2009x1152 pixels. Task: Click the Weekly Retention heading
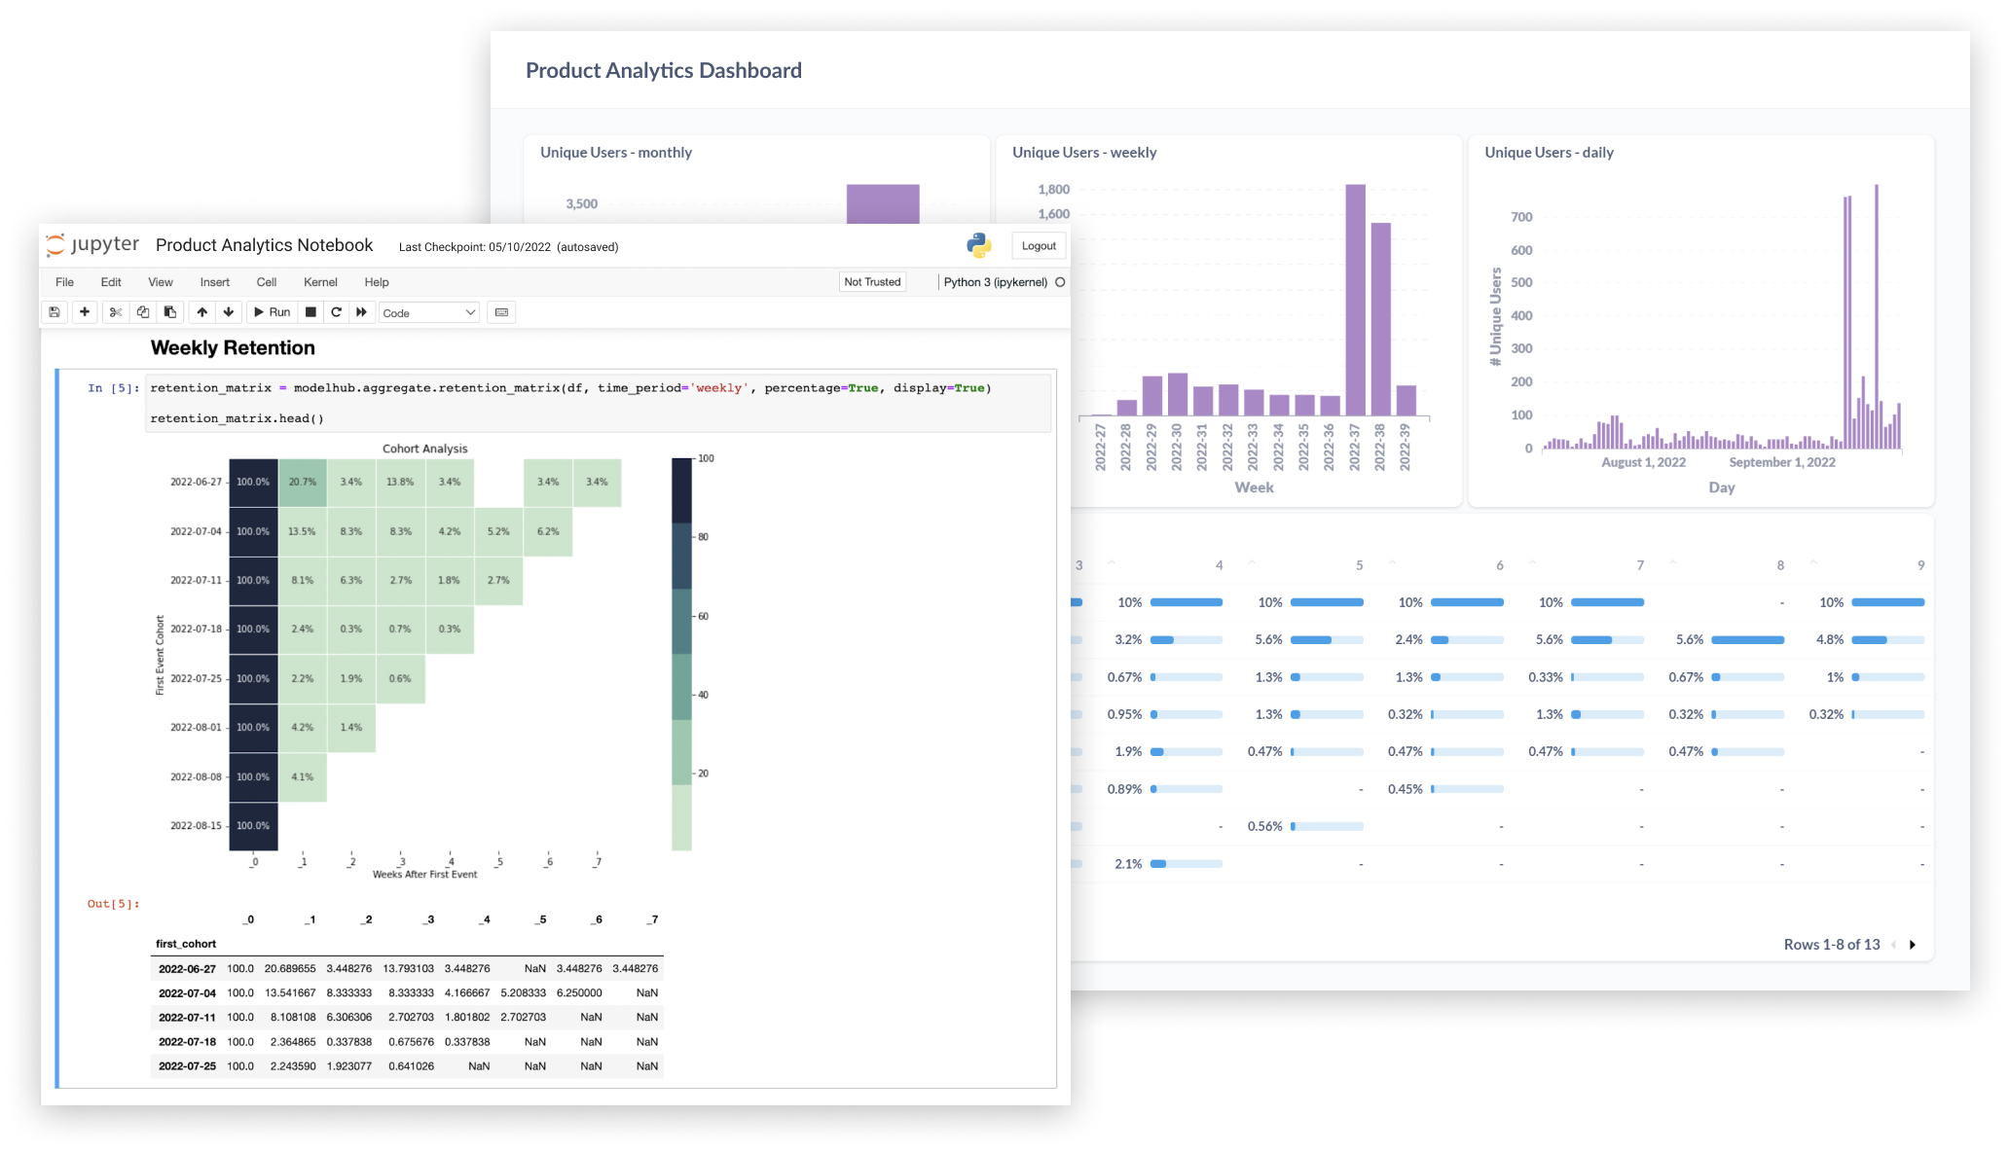pos(233,348)
